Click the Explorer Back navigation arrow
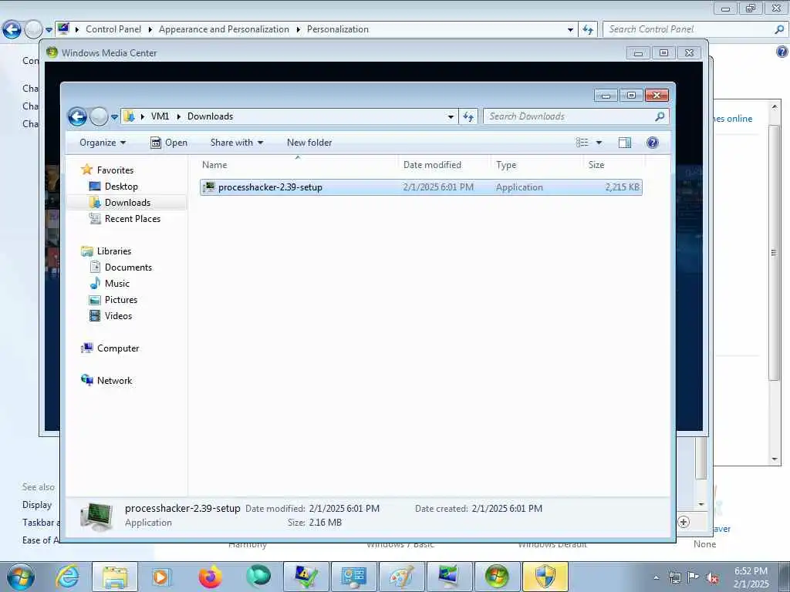The width and height of the screenshot is (790, 592). tap(77, 117)
